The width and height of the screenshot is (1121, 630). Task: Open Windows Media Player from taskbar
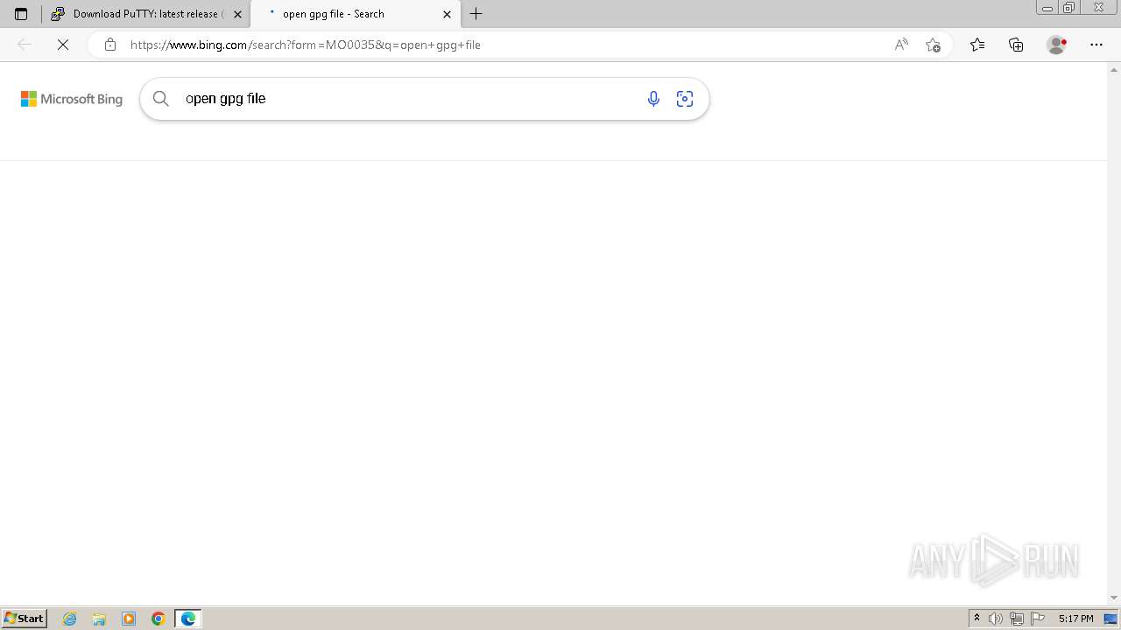[x=129, y=619]
